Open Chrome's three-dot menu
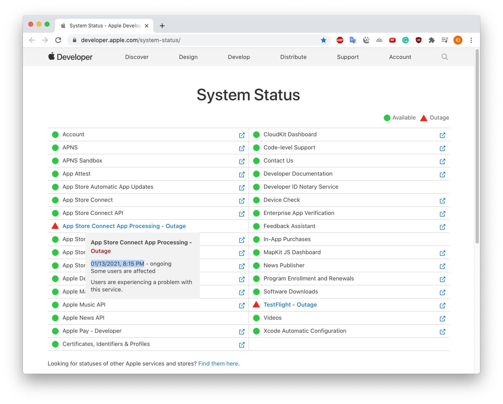The image size is (503, 404). pos(471,40)
